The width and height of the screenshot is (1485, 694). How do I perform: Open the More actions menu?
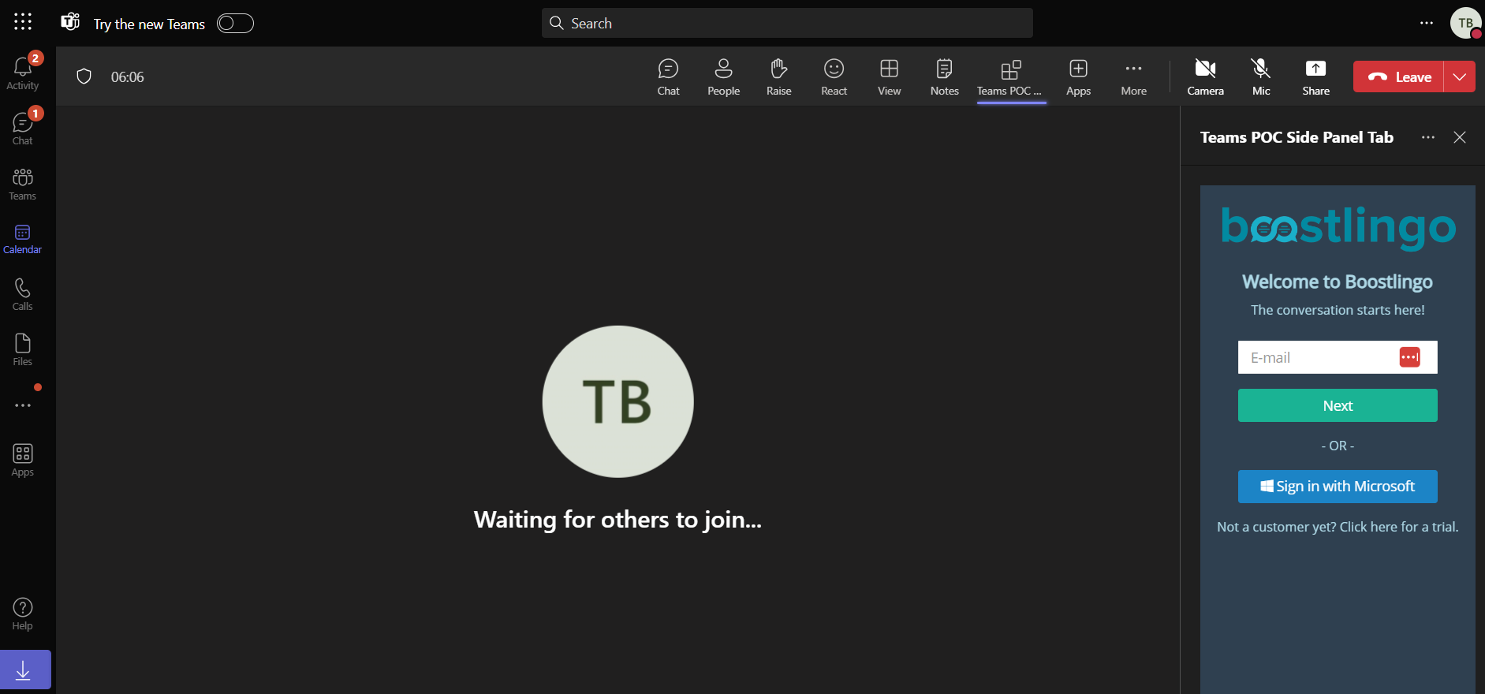(1133, 77)
